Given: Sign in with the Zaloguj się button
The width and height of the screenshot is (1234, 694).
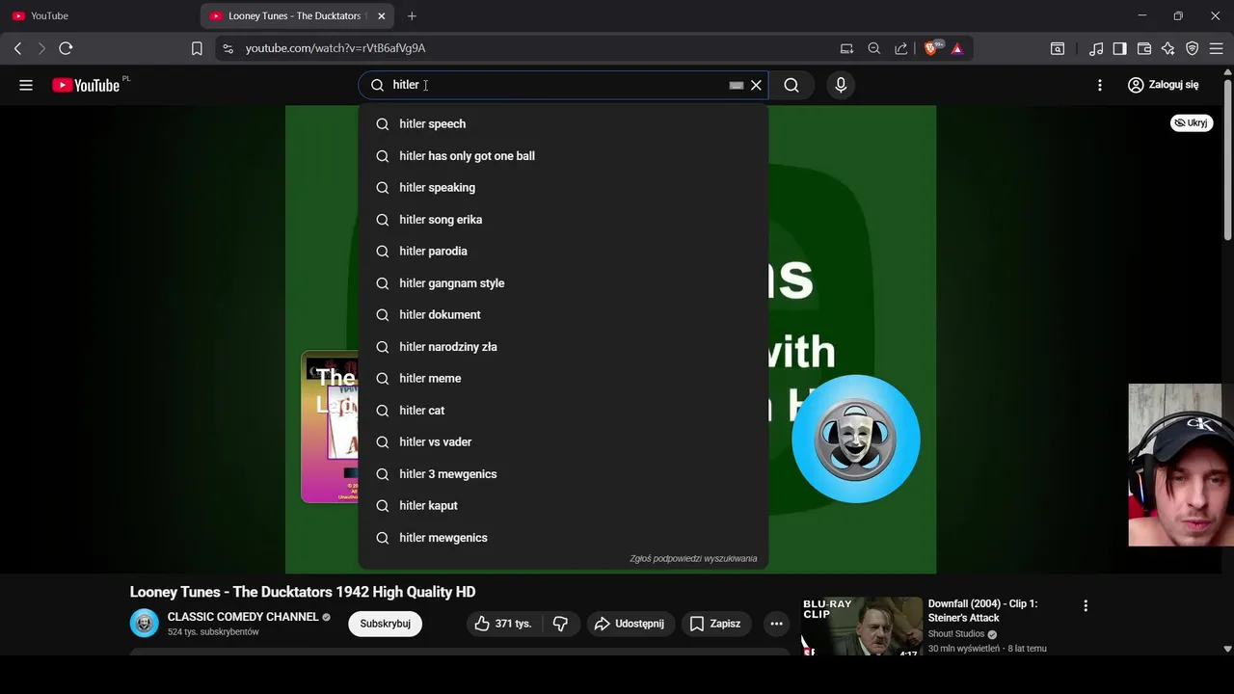Looking at the screenshot, I should pos(1164,85).
